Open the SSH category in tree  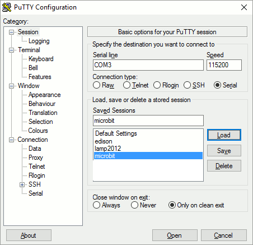35,184
